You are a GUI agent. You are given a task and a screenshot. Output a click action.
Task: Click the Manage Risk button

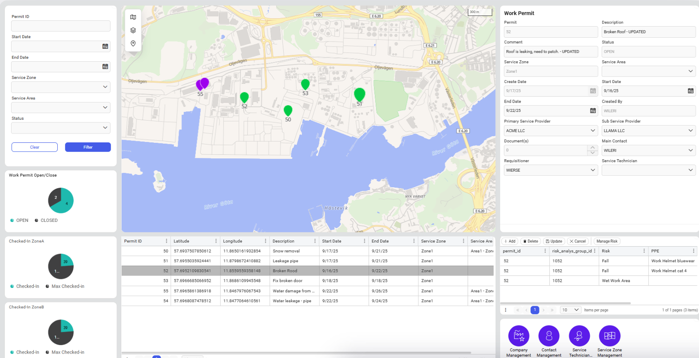pyautogui.click(x=607, y=241)
